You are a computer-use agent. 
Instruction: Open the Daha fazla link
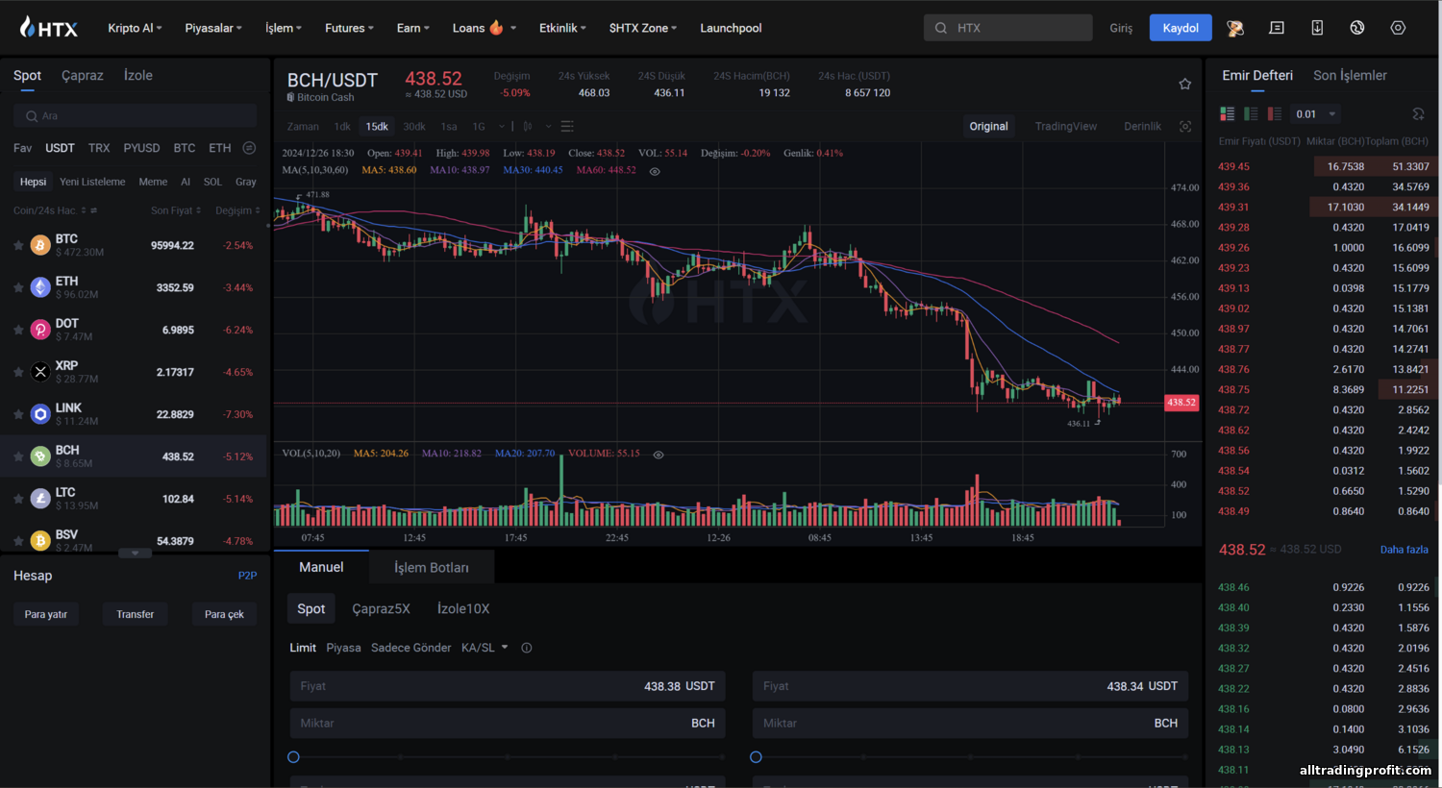point(1404,550)
